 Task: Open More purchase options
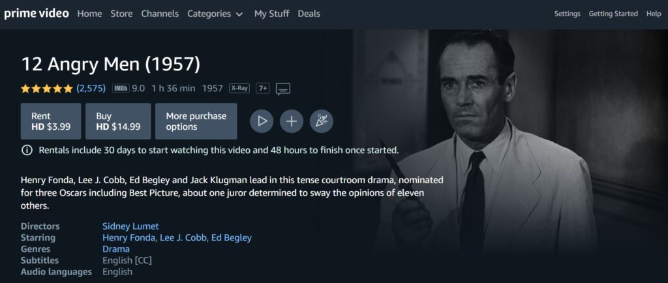click(x=196, y=121)
